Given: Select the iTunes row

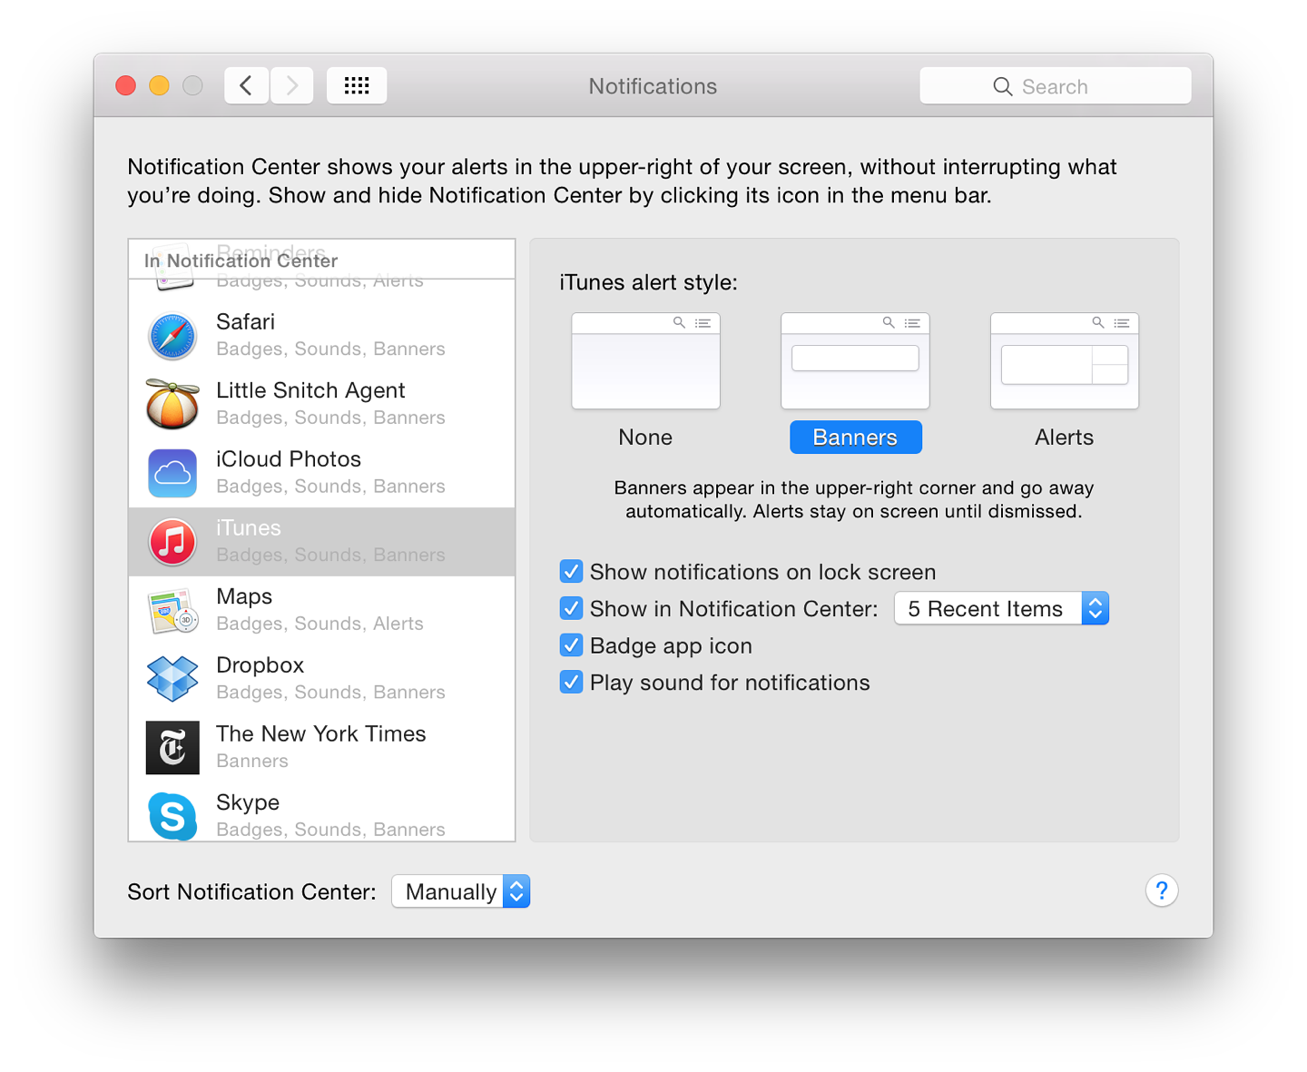Looking at the screenshot, I should pos(322,542).
